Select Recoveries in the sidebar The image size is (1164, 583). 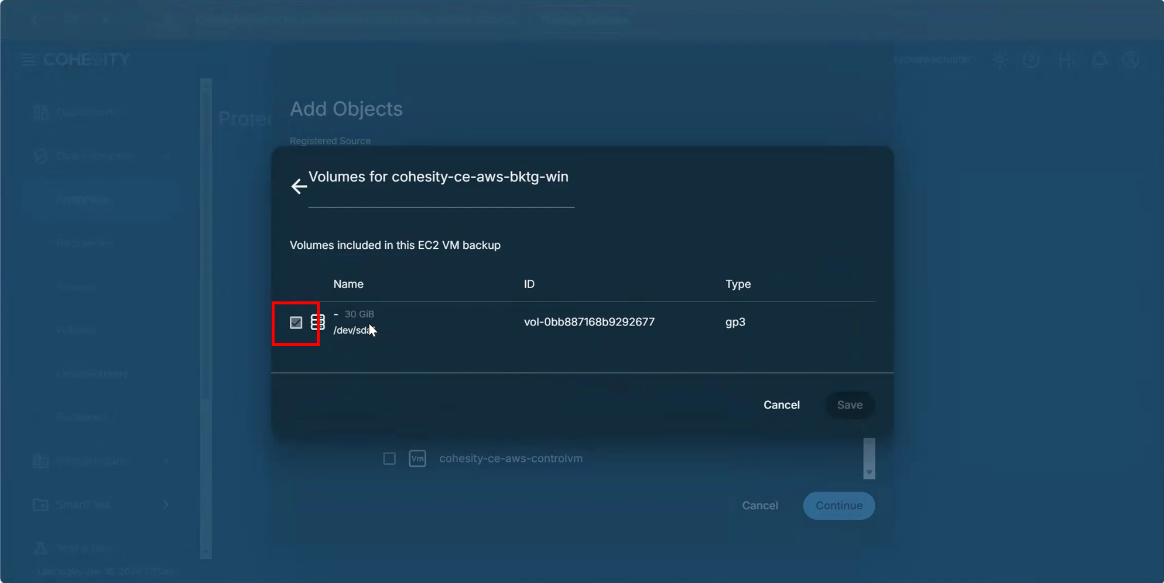(x=84, y=243)
